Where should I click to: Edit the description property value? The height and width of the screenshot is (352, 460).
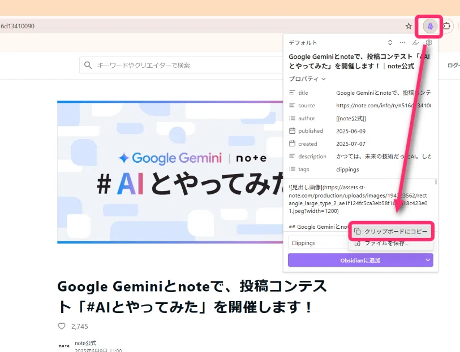383,157
